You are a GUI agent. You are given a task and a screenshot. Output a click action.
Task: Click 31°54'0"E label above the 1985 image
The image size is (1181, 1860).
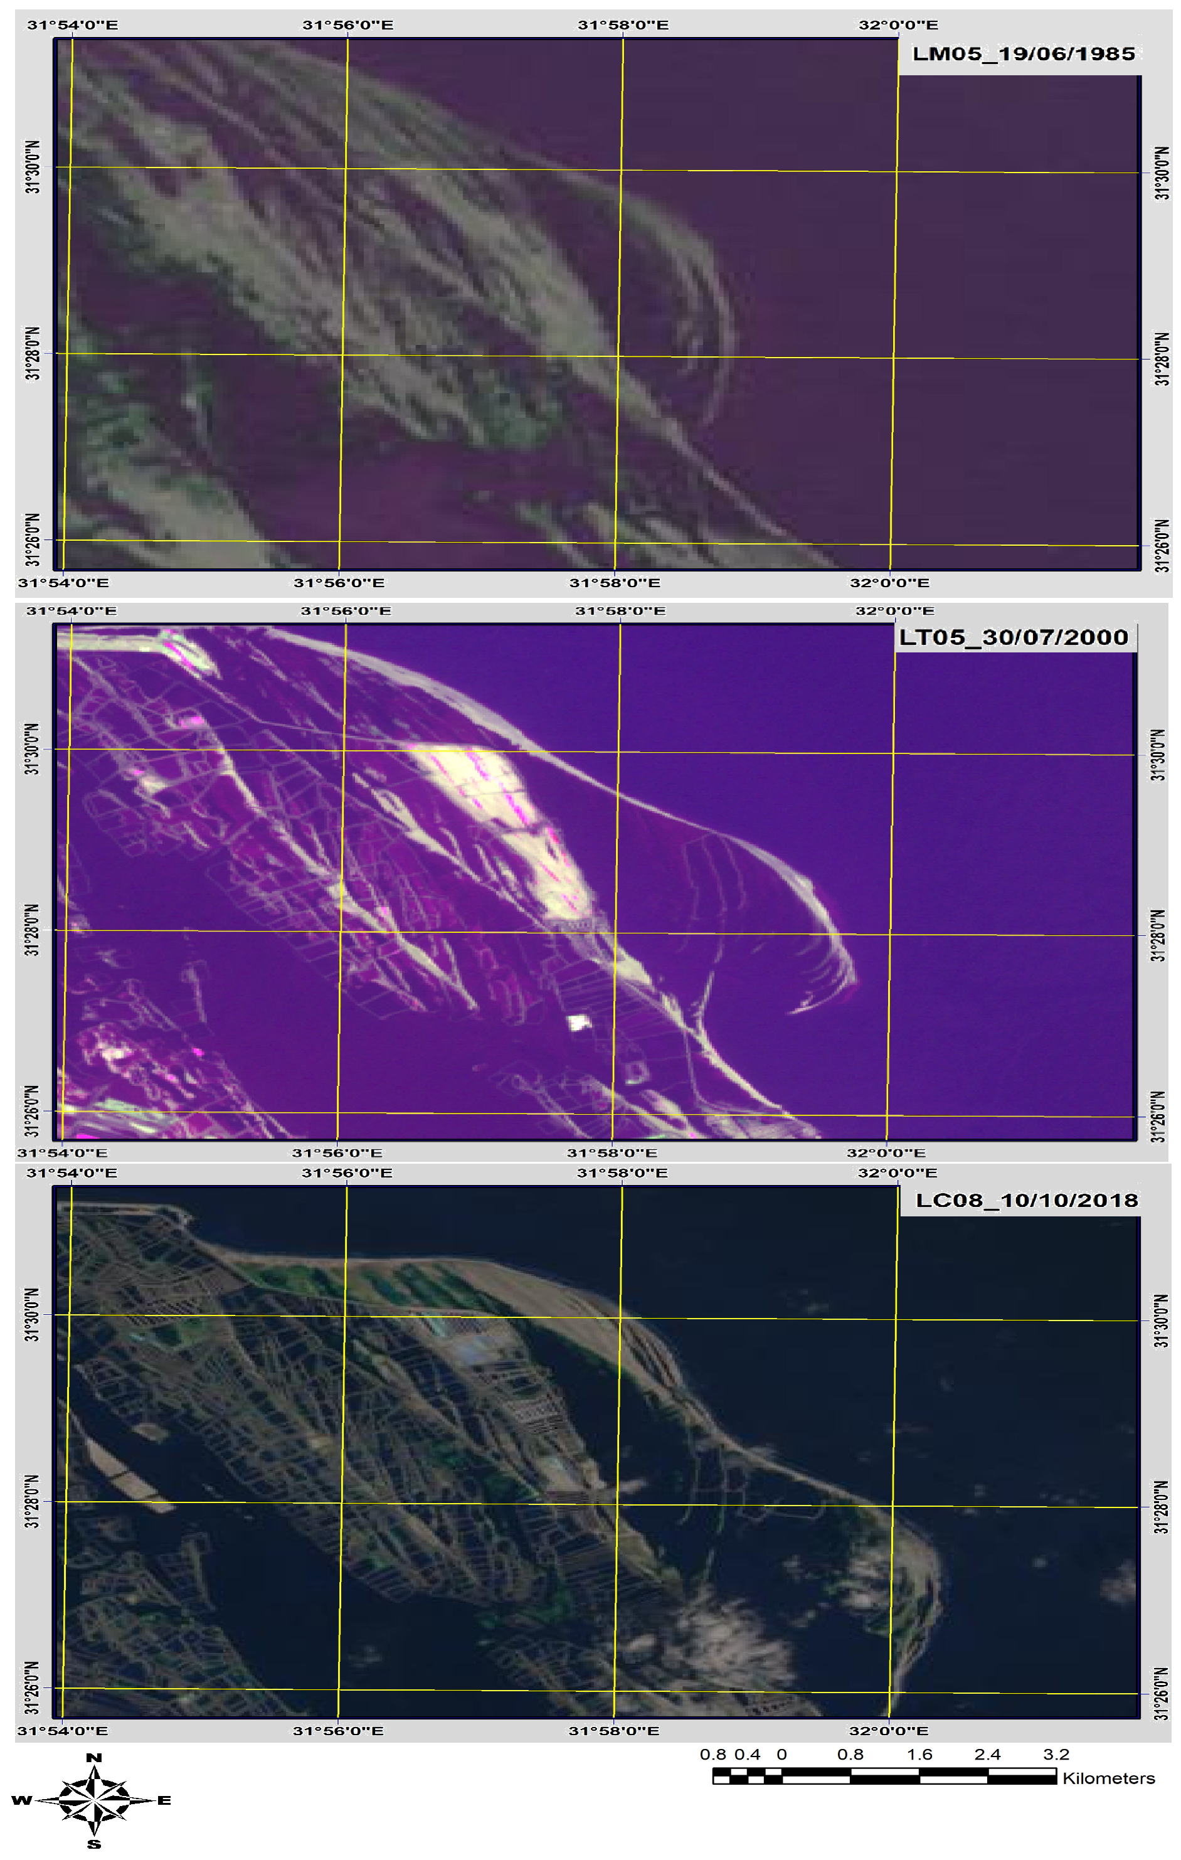73,24
